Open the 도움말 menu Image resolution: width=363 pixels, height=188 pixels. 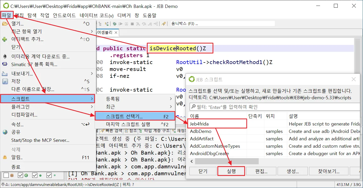coord(150,15)
